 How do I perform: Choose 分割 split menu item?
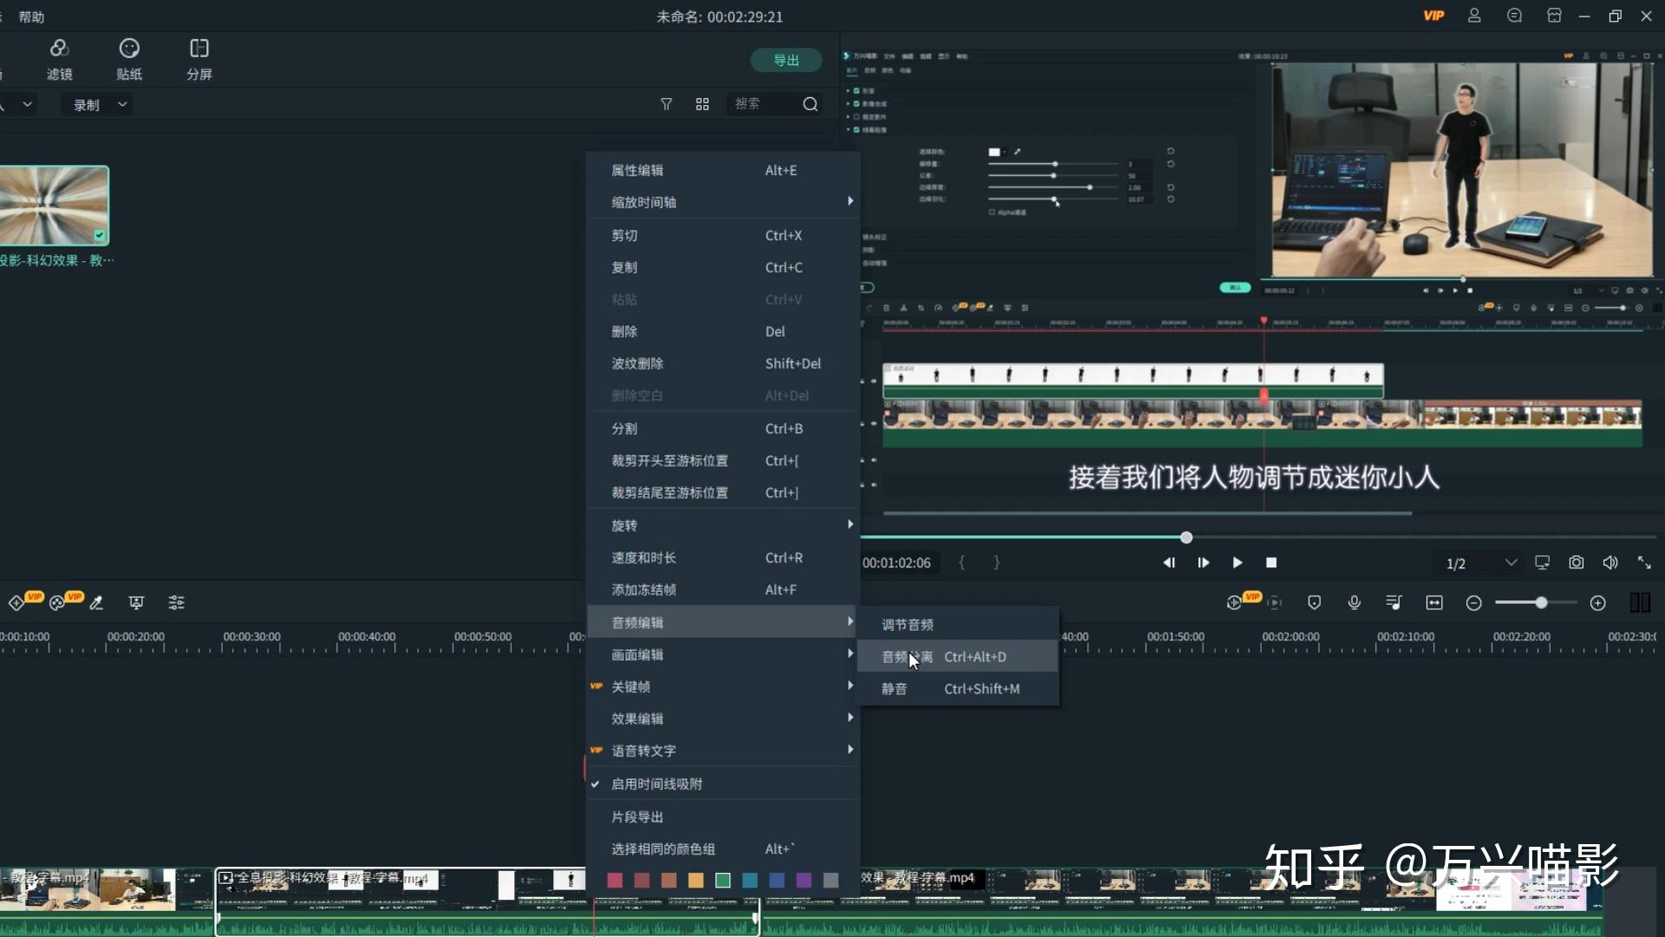[723, 429]
